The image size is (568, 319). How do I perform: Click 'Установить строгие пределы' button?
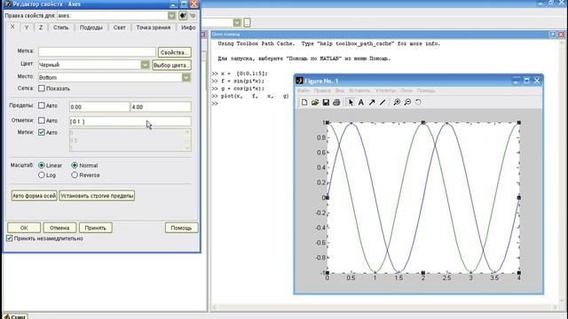click(x=97, y=196)
